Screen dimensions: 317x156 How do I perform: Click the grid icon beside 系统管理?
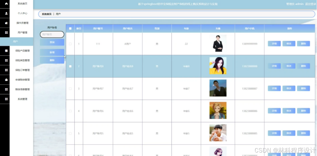(x=6, y=99)
